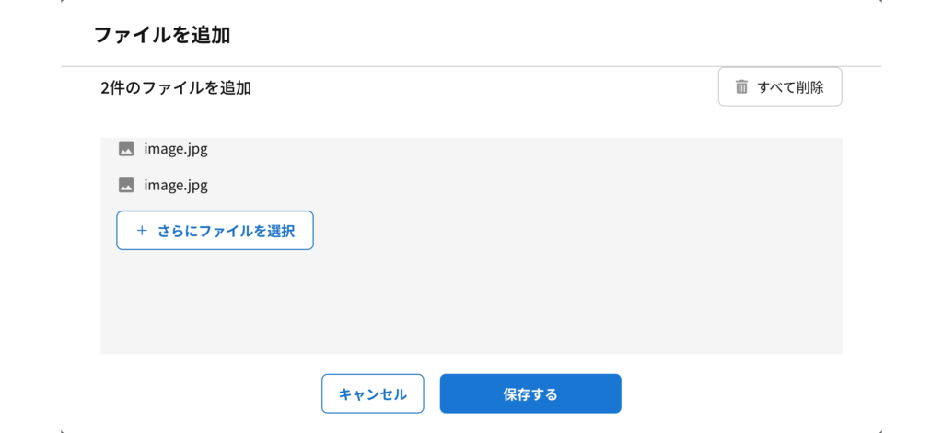The image size is (943, 433).
Task: Click blank header space right of title
Action: (x=553, y=36)
